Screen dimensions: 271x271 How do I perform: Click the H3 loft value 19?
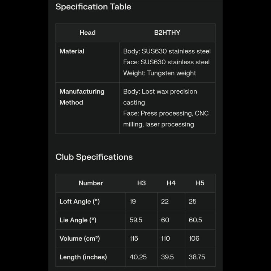133,202
